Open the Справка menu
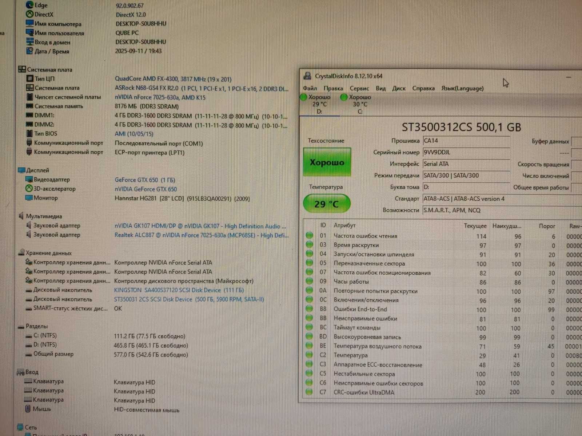 pyautogui.click(x=423, y=88)
